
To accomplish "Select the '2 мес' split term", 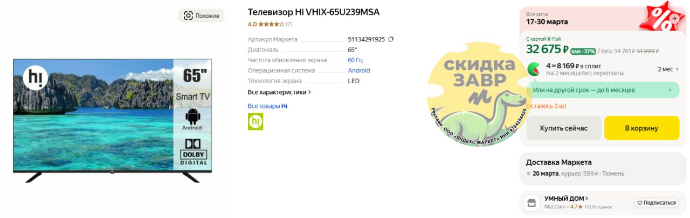I will (665, 69).
